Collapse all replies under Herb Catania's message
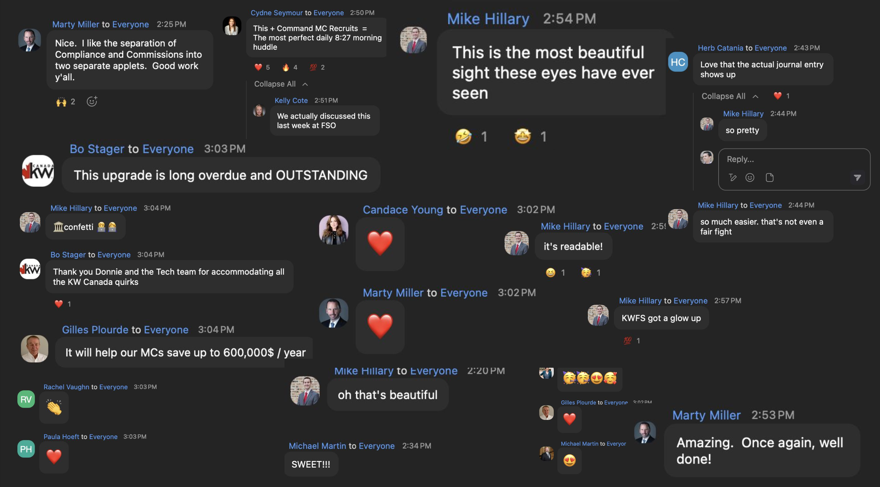Image resolution: width=880 pixels, height=487 pixels. (723, 96)
